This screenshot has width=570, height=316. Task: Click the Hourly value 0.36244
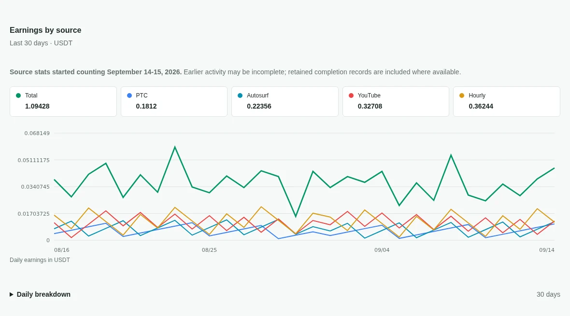(481, 107)
